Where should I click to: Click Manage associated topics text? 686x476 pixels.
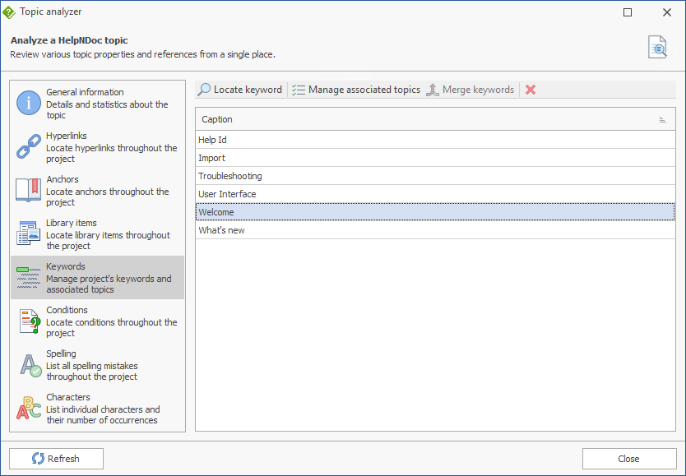point(364,90)
